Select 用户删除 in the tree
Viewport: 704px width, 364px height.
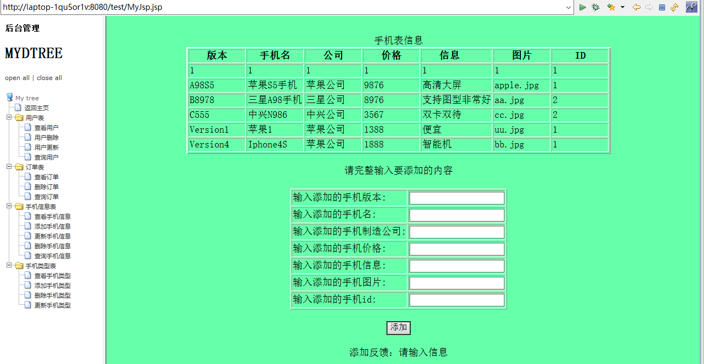(x=47, y=138)
